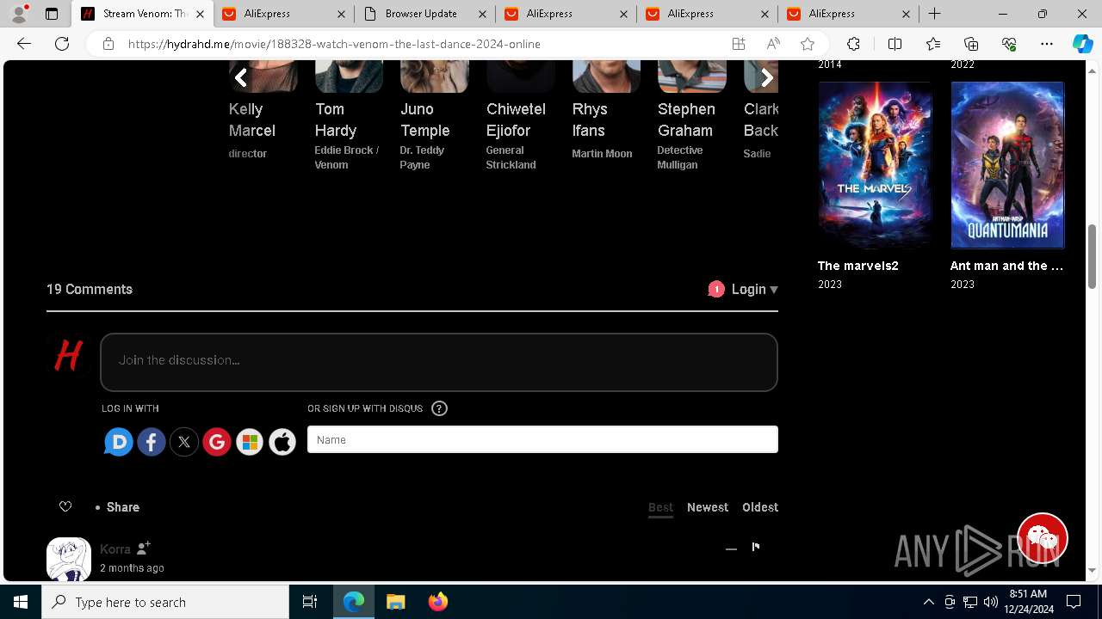The width and height of the screenshot is (1102, 619).
Task: Open the Disqus sign-up help question mark
Action: [439, 408]
